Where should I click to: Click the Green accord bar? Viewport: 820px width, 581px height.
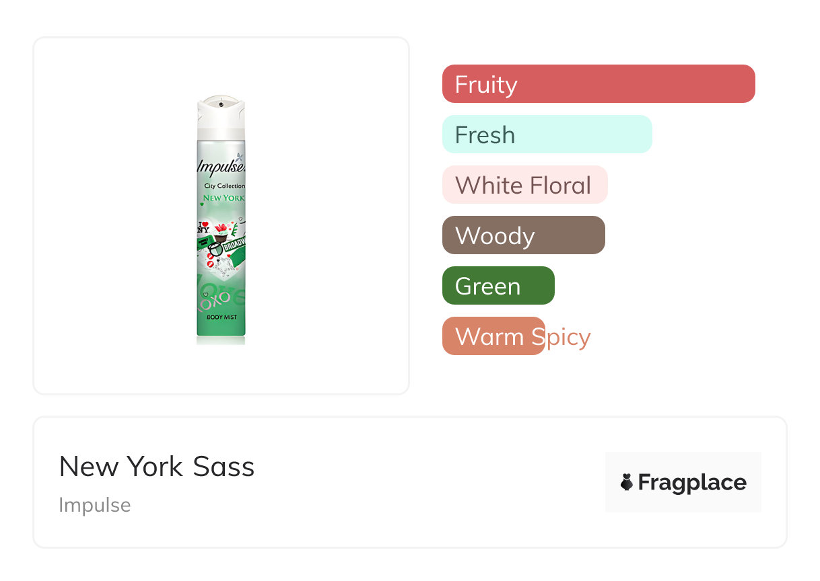point(498,286)
